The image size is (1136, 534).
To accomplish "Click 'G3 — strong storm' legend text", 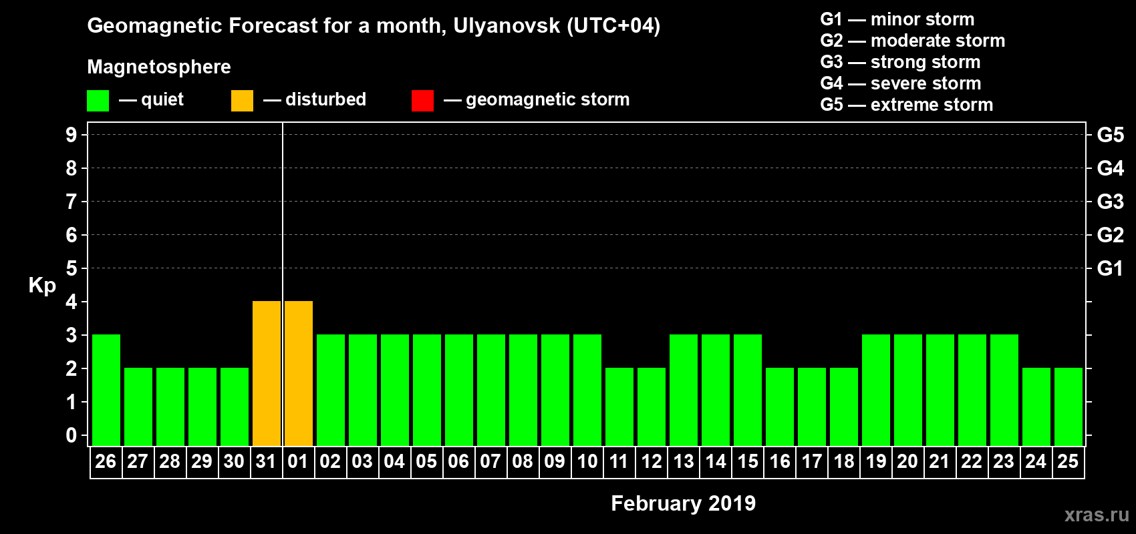I will coord(901,62).
